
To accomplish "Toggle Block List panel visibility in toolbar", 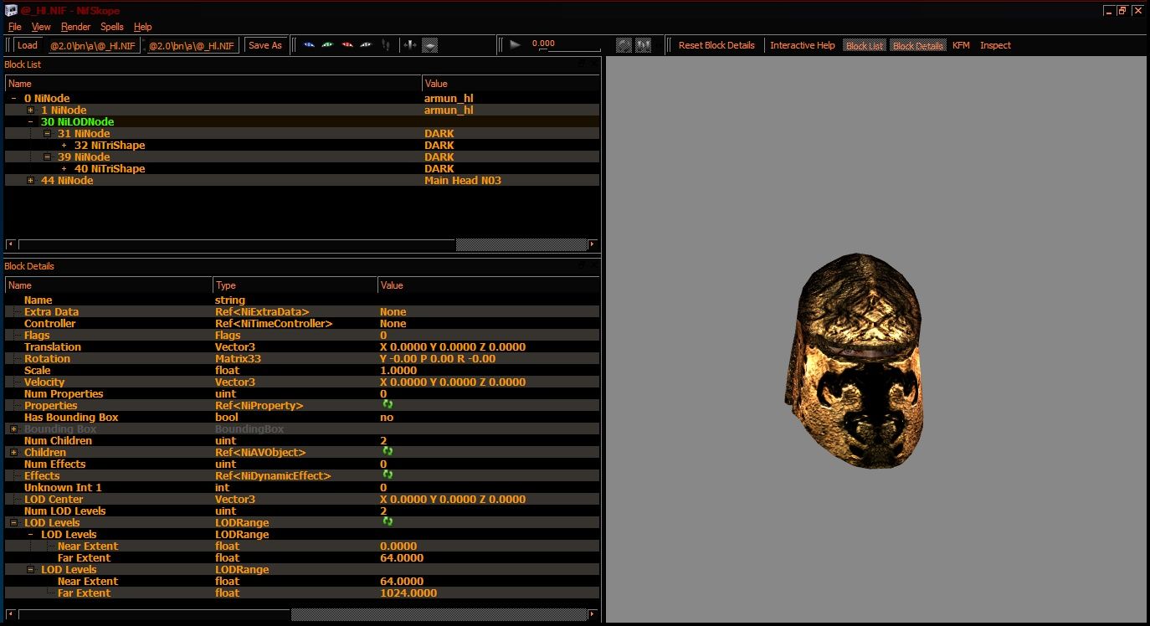I will tap(865, 45).
